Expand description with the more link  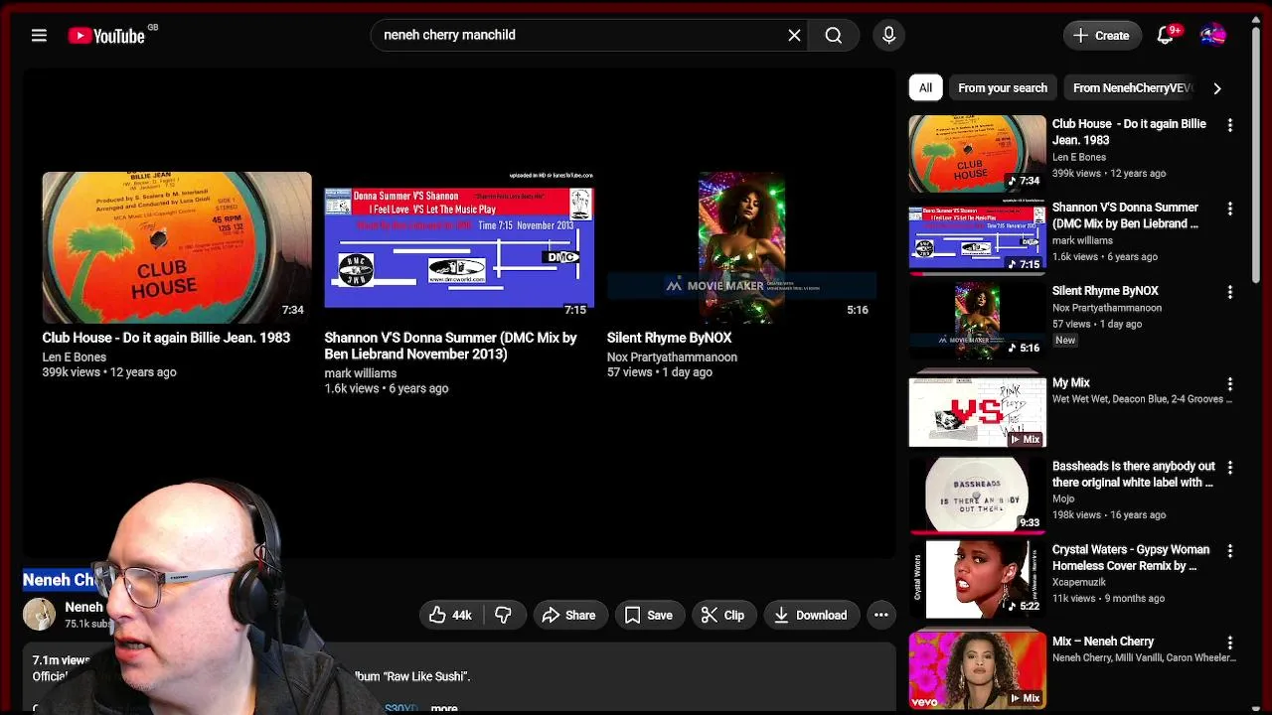[444, 708]
